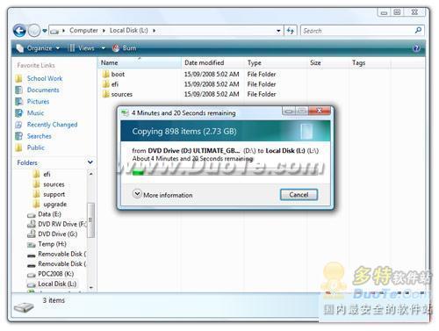The height and width of the screenshot is (331, 439).
Task: Open School Work favorite link
Action: tap(45, 78)
